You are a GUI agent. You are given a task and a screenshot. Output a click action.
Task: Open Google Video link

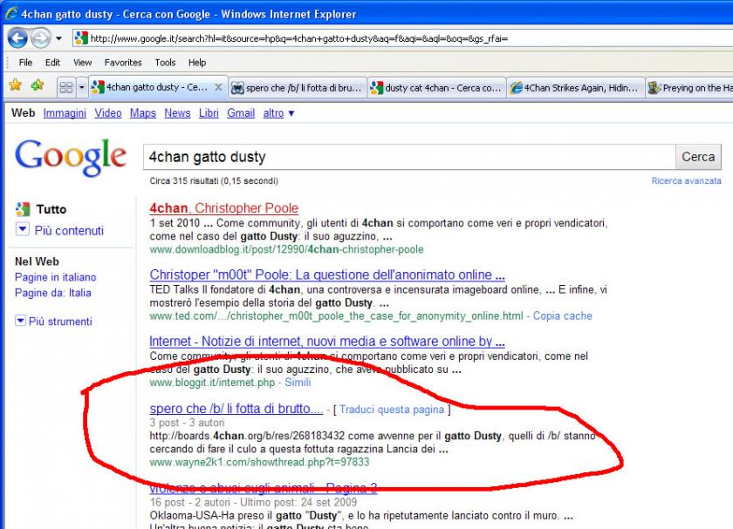click(x=108, y=113)
